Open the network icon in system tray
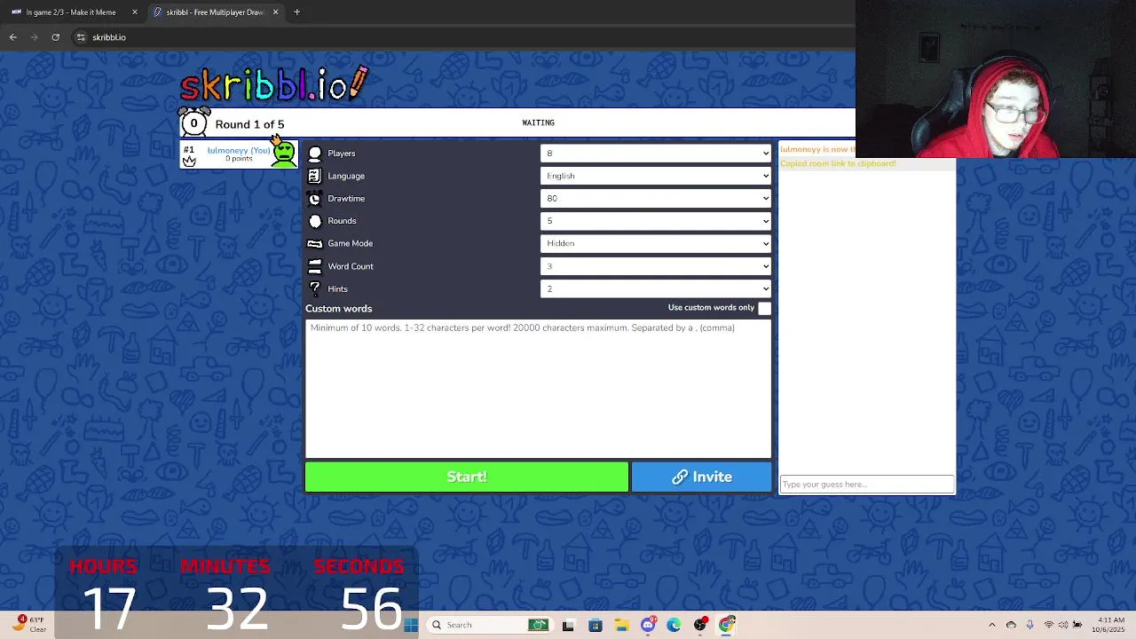 [x=1049, y=625]
